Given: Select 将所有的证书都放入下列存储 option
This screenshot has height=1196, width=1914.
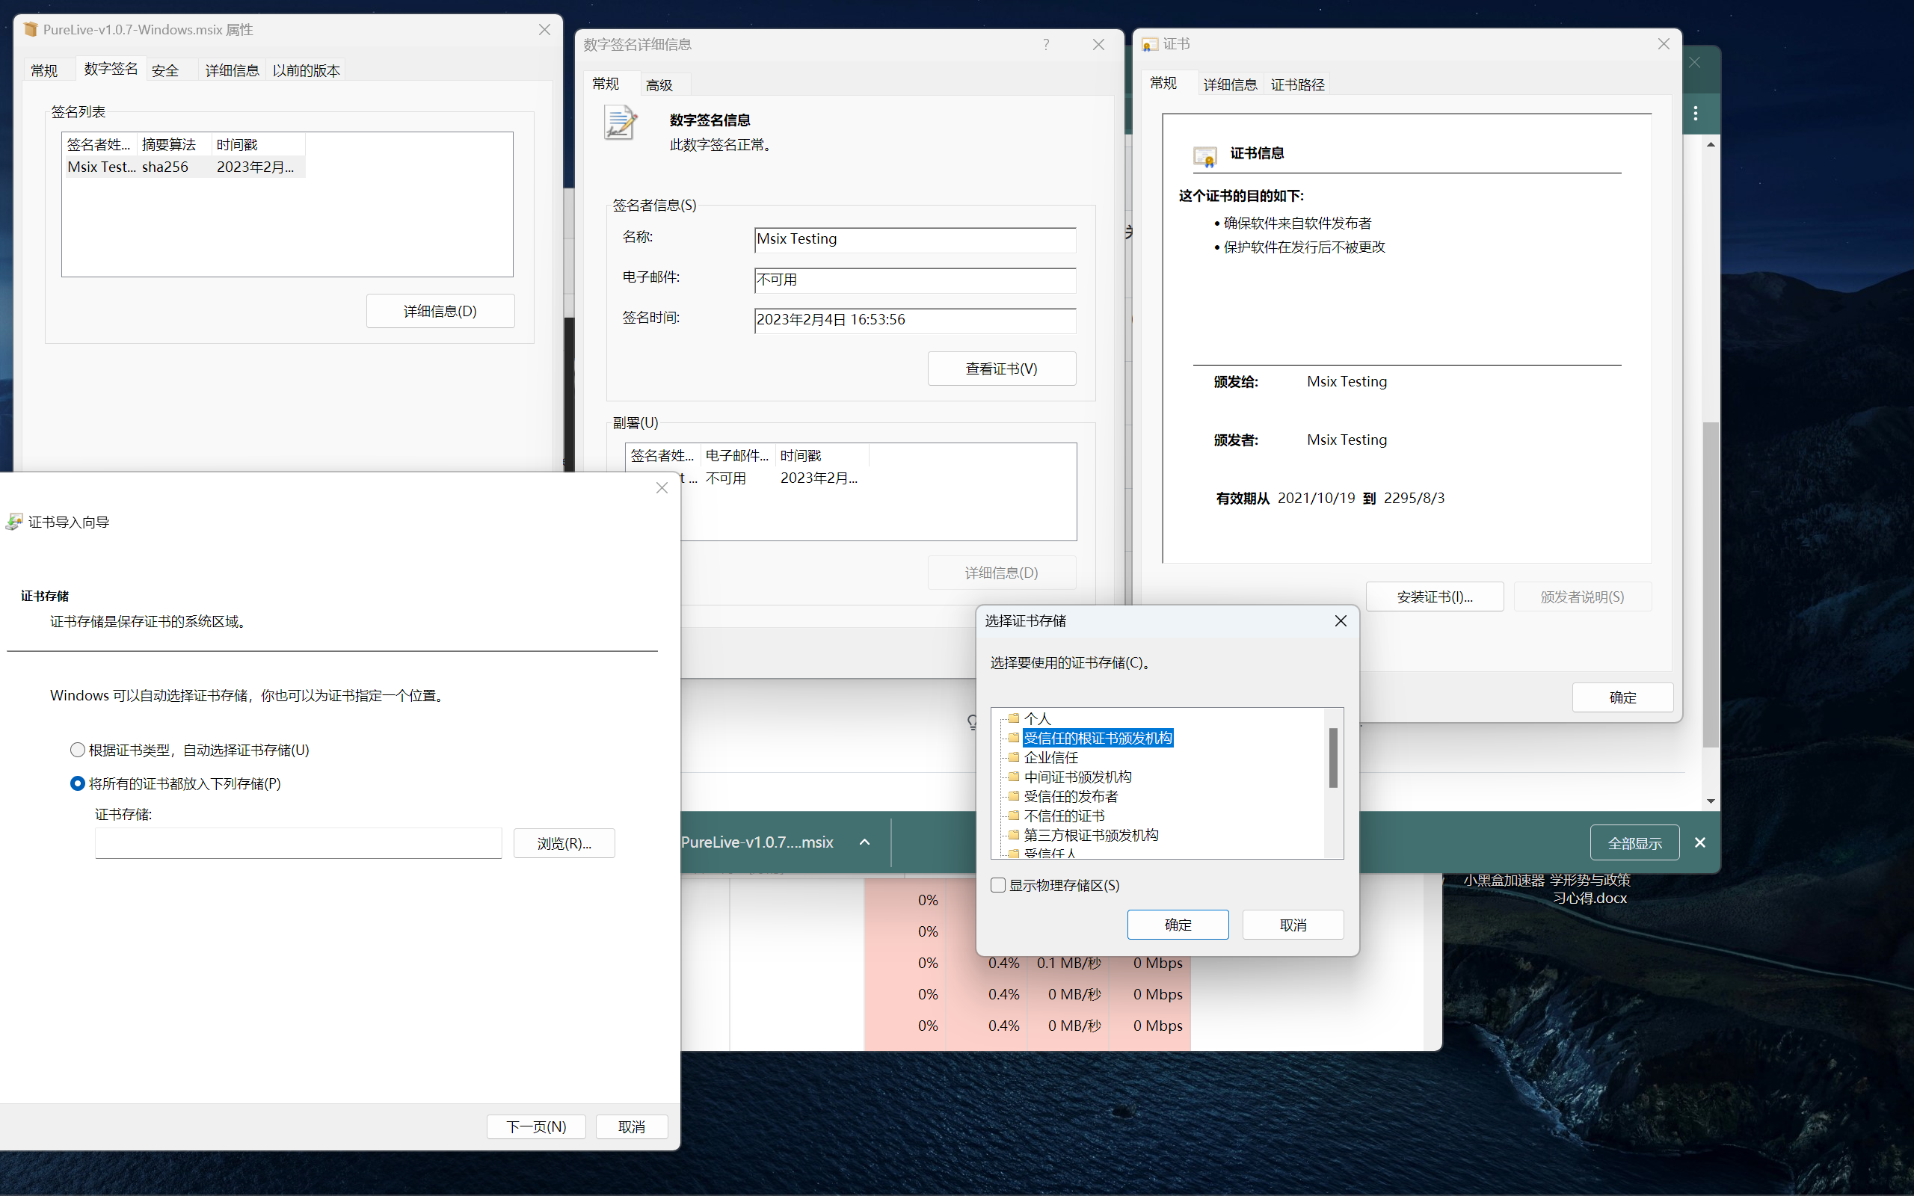Looking at the screenshot, I should tap(78, 783).
